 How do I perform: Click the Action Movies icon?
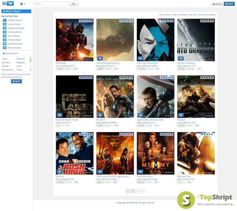[5, 24]
